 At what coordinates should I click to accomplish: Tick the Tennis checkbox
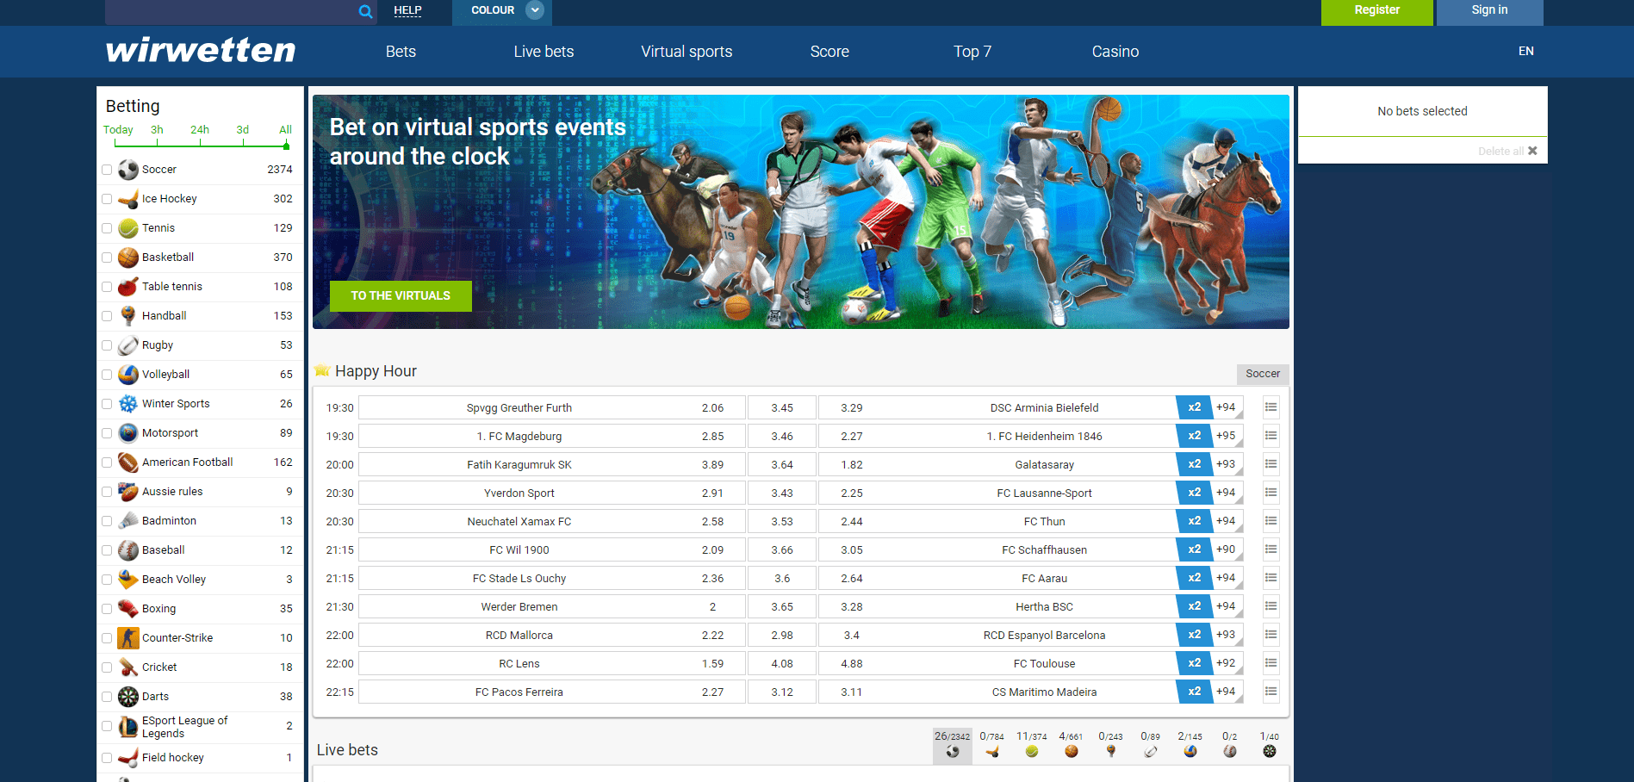click(107, 228)
